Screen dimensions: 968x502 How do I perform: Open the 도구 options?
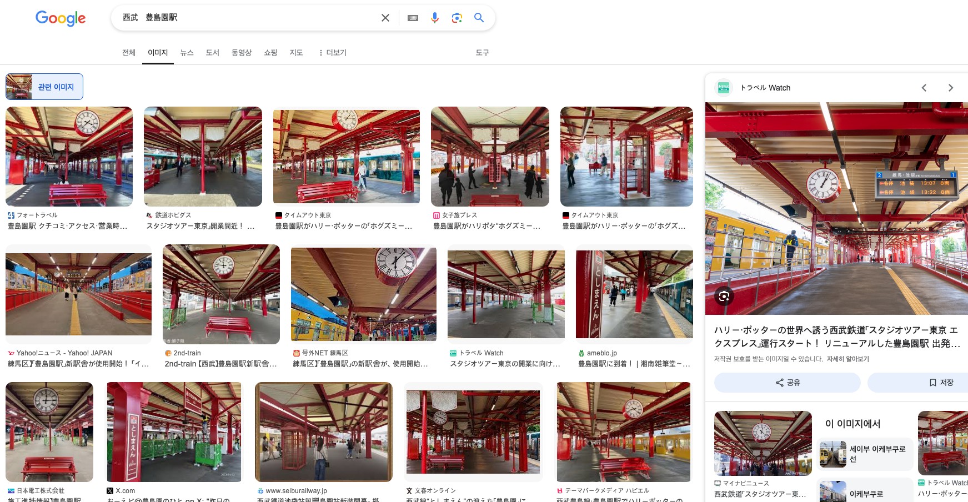tap(483, 52)
